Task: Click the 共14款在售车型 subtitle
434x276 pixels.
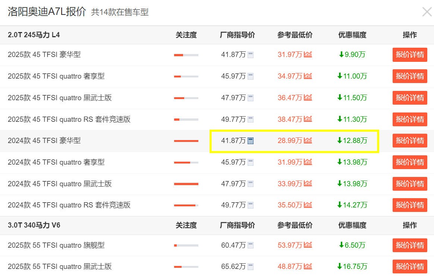Action: 120,12
